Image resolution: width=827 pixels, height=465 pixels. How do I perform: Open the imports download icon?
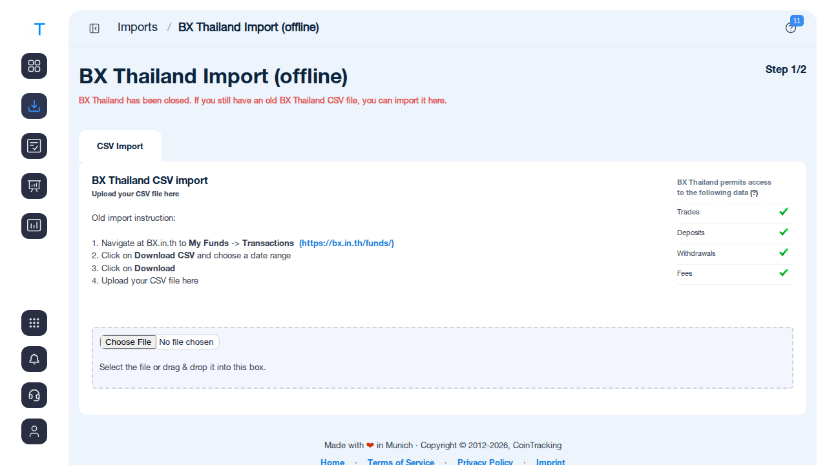pyautogui.click(x=34, y=106)
